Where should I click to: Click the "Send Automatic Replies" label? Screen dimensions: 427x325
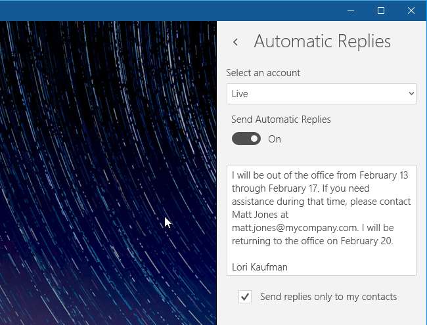[x=281, y=119]
